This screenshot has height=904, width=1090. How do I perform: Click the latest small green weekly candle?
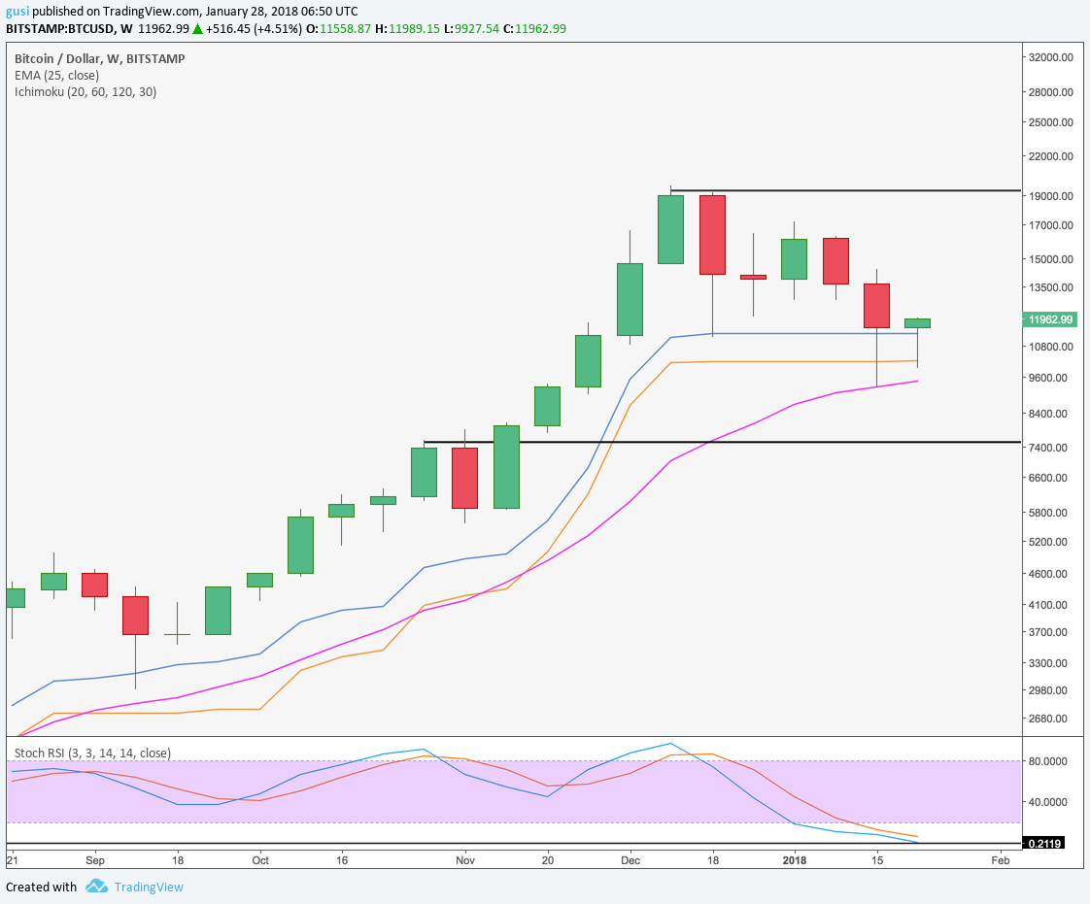click(x=918, y=323)
